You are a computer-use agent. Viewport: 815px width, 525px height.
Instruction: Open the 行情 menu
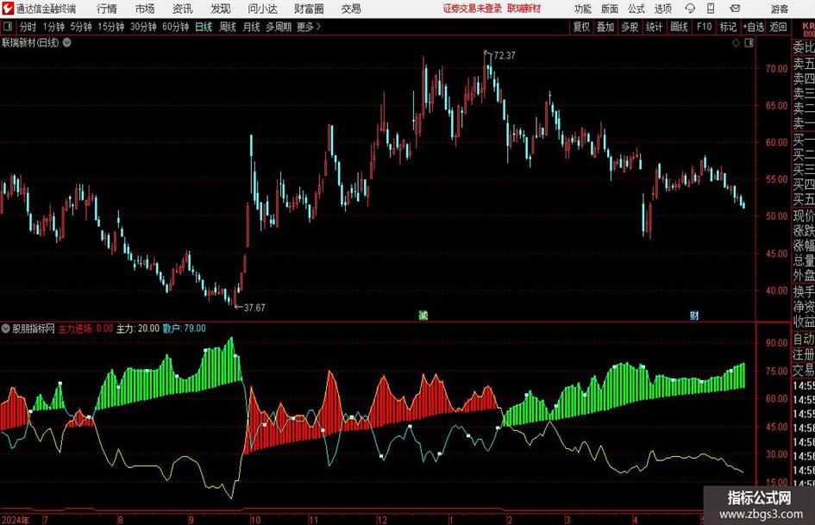coord(107,9)
